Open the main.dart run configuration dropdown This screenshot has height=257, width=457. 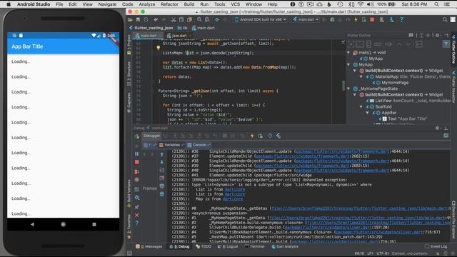(306, 19)
